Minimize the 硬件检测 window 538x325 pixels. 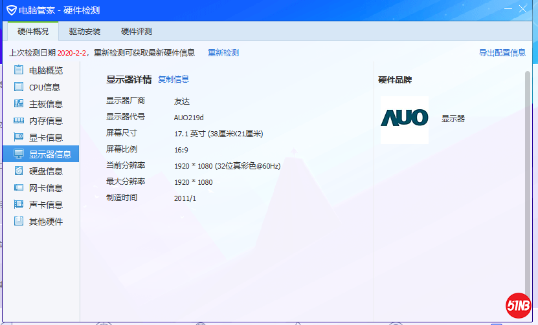pos(510,8)
